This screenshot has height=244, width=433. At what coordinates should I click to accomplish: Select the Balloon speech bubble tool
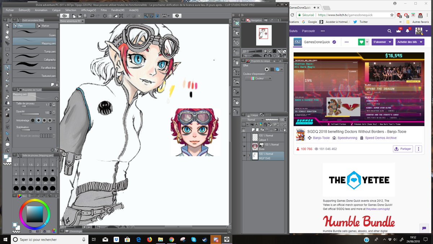[7, 144]
